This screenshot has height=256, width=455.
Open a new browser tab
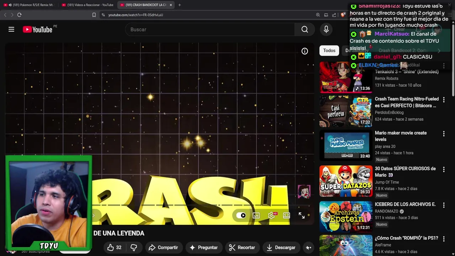click(180, 5)
